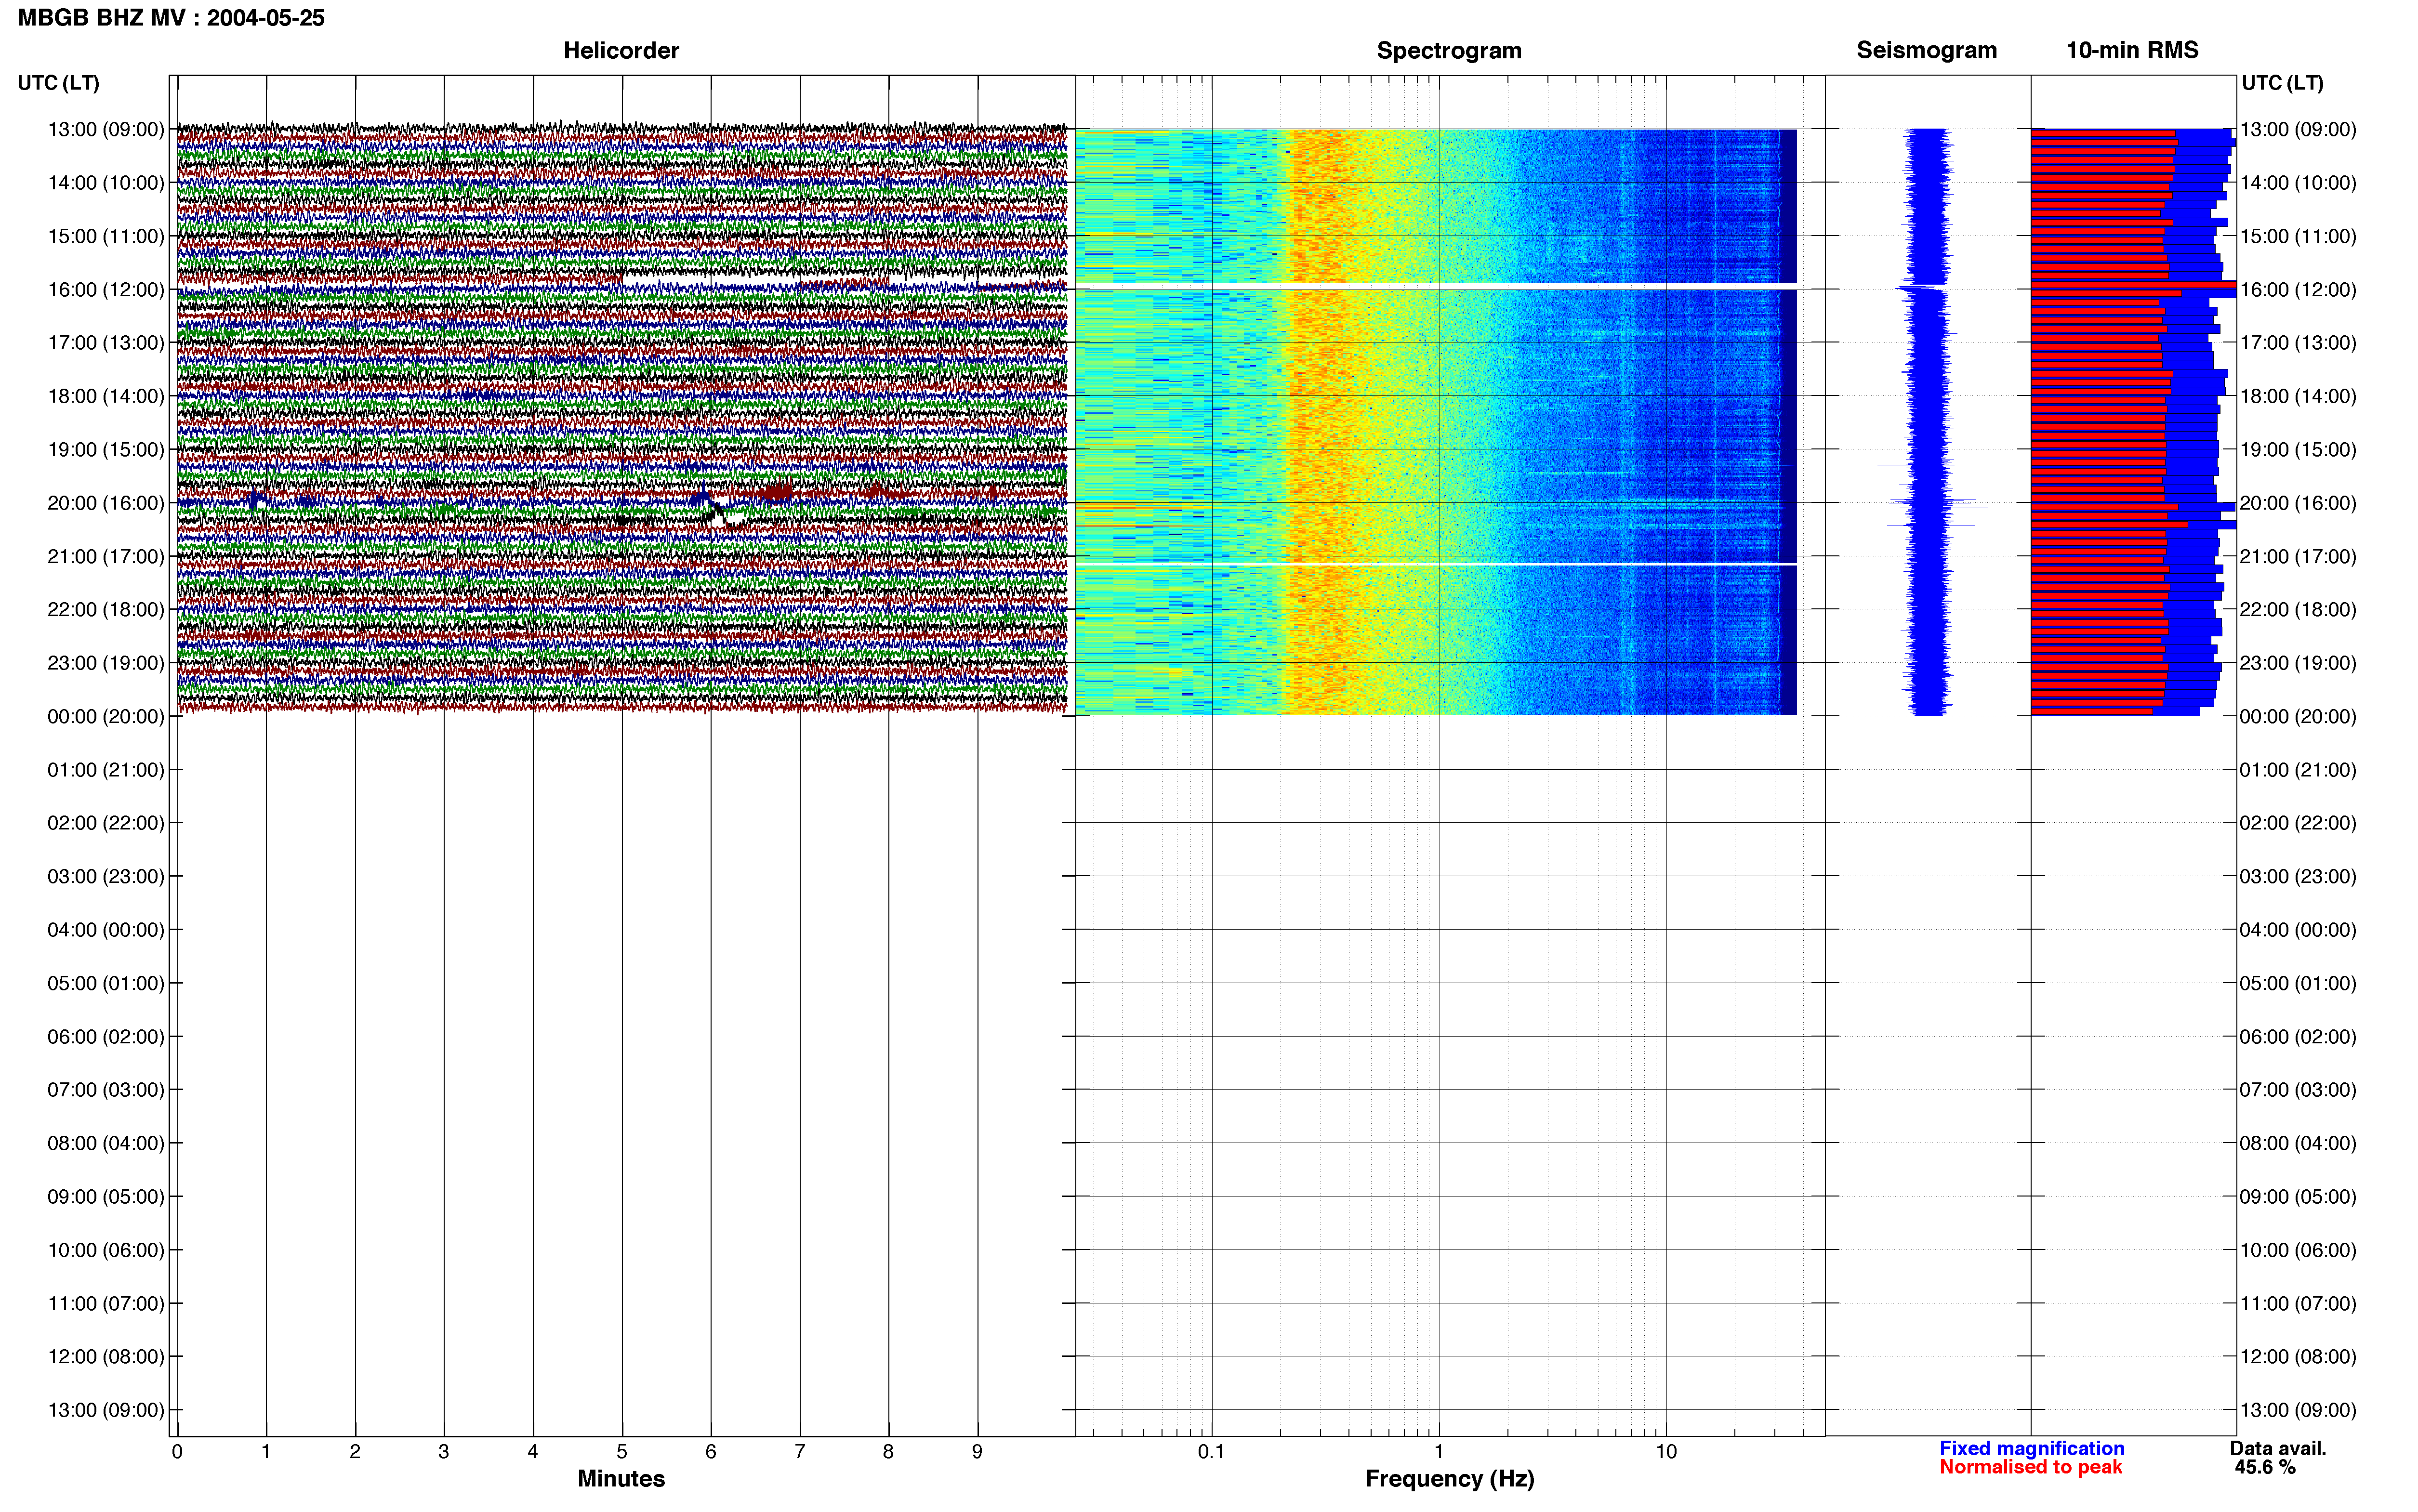Click the left 'UTC (LT)' axis header
The width and height of the screenshot is (2418, 1512).
[59, 83]
